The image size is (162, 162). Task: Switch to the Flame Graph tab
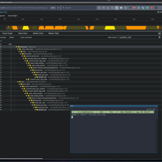[x=7, y=33]
